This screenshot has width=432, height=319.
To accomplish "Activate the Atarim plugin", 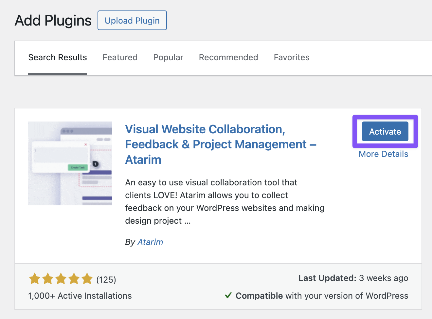I will [x=385, y=132].
